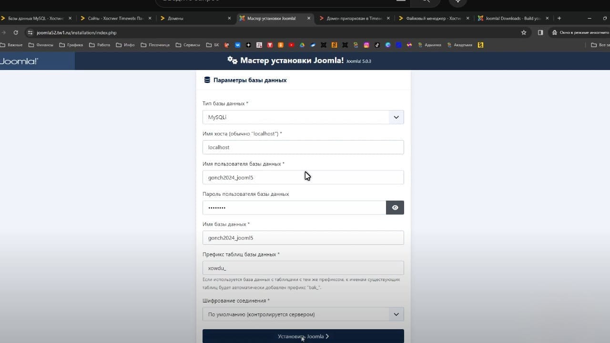Click the table prefix field xowdu_
The width and height of the screenshot is (610, 343).
point(303,268)
